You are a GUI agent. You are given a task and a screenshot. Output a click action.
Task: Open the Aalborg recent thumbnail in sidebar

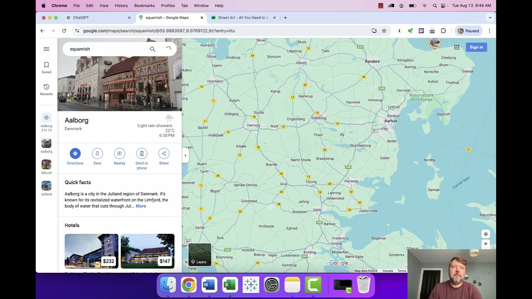[x=46, y=146]
